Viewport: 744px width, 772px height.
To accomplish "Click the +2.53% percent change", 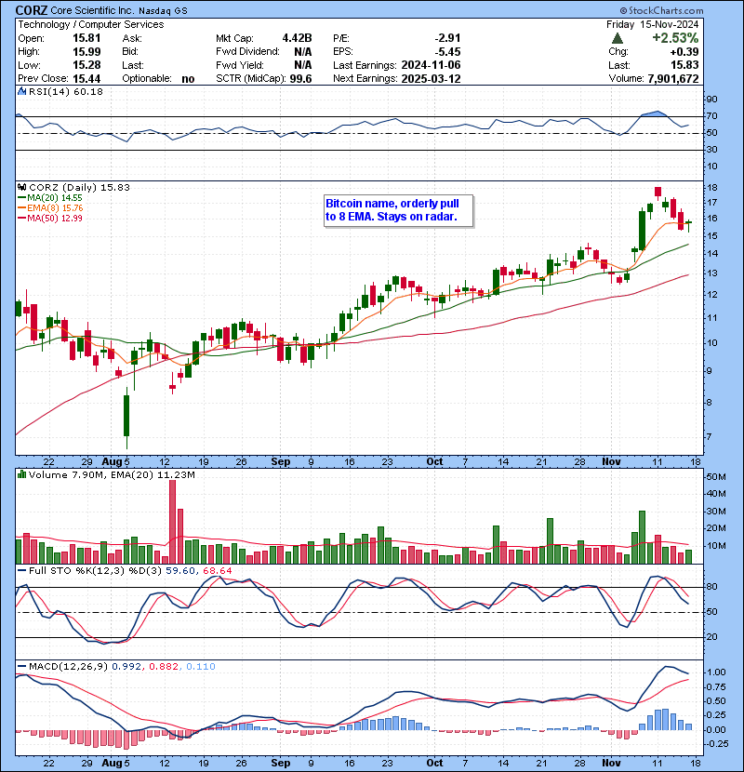I will [675, 38].
